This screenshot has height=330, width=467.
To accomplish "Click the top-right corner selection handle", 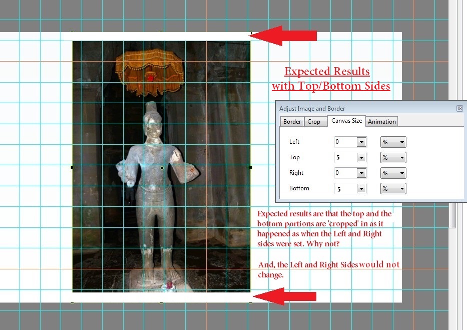I will pyautogui.click(x=250, y=32).
